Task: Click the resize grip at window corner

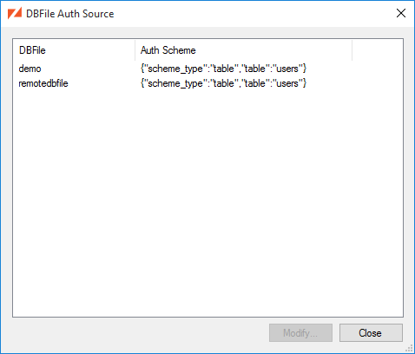Action: pos(410,349)
